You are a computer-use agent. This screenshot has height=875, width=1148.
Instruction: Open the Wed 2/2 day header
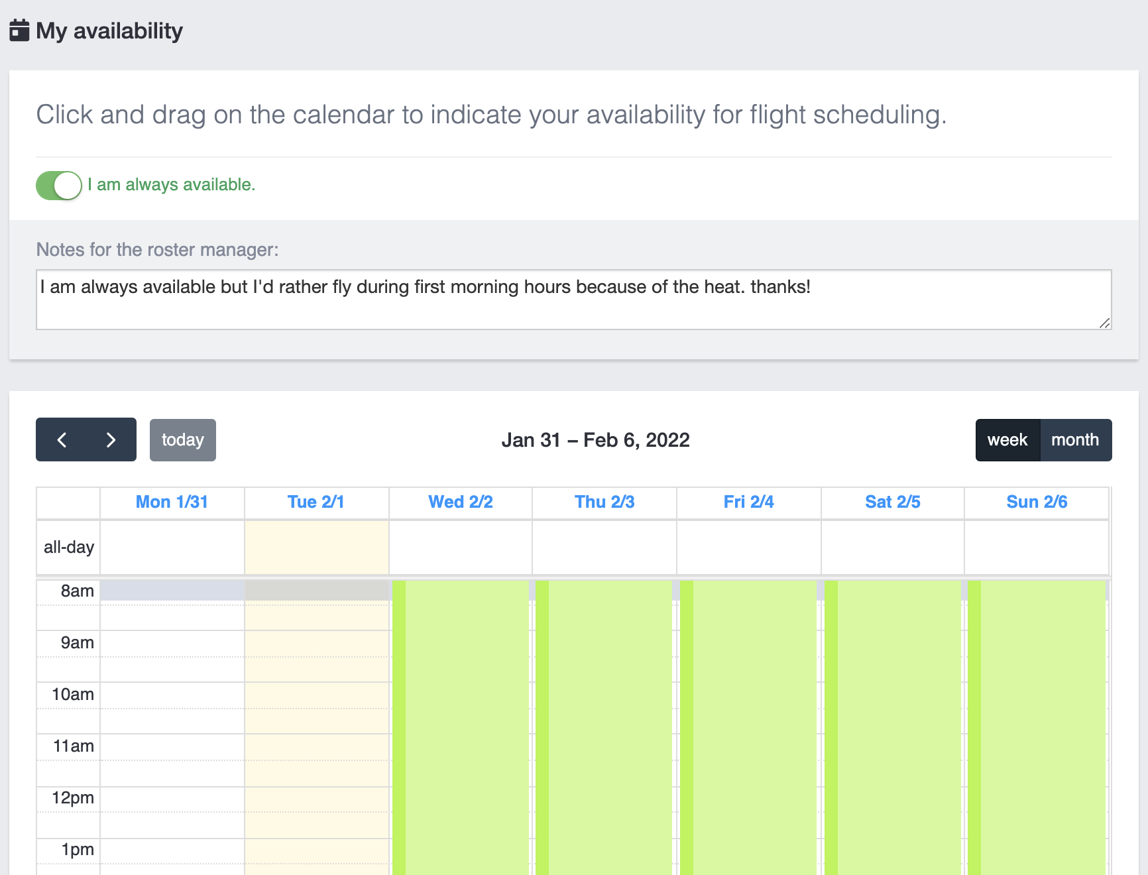pyautogui.click(x=461, y=502)
